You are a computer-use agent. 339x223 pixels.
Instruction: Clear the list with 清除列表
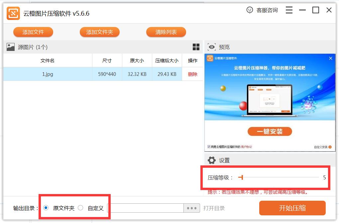coord(166,32)
